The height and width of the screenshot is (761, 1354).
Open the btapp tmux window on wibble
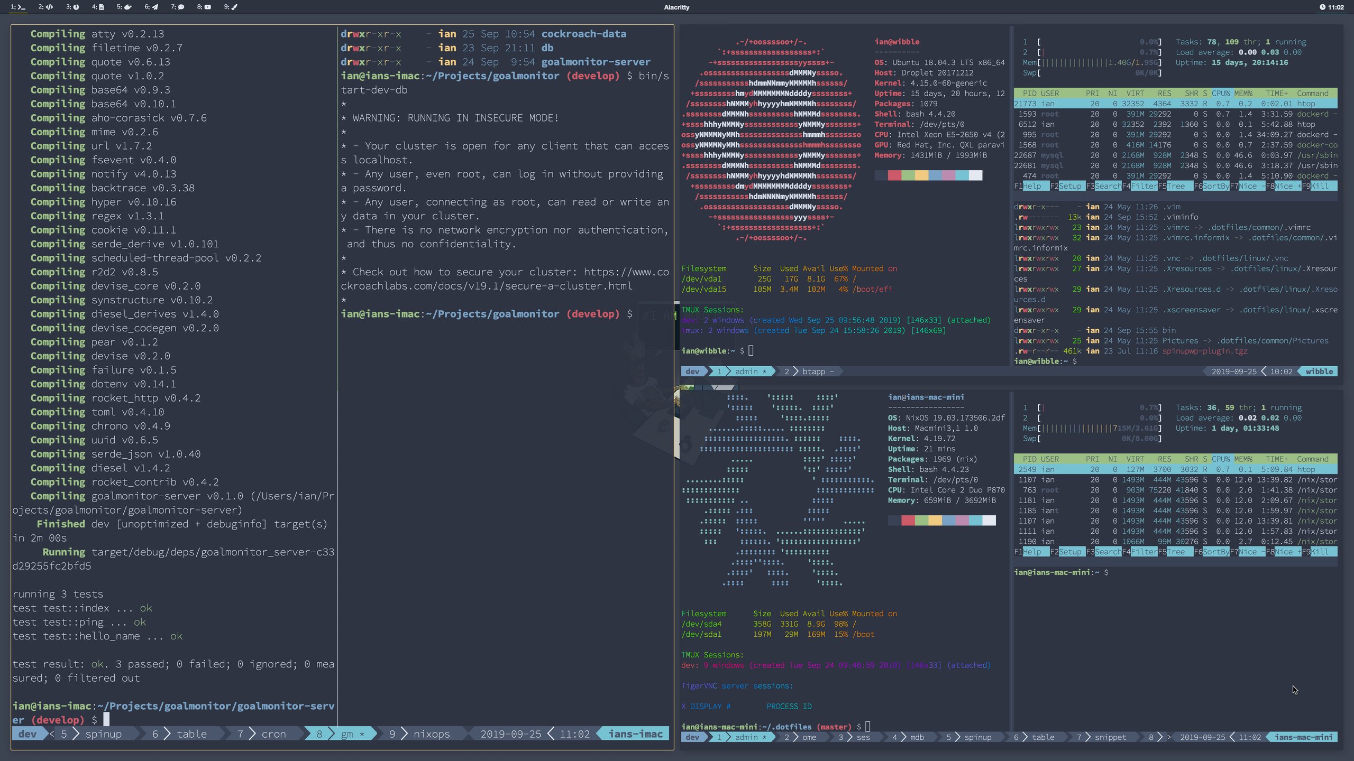click(813, 372)
